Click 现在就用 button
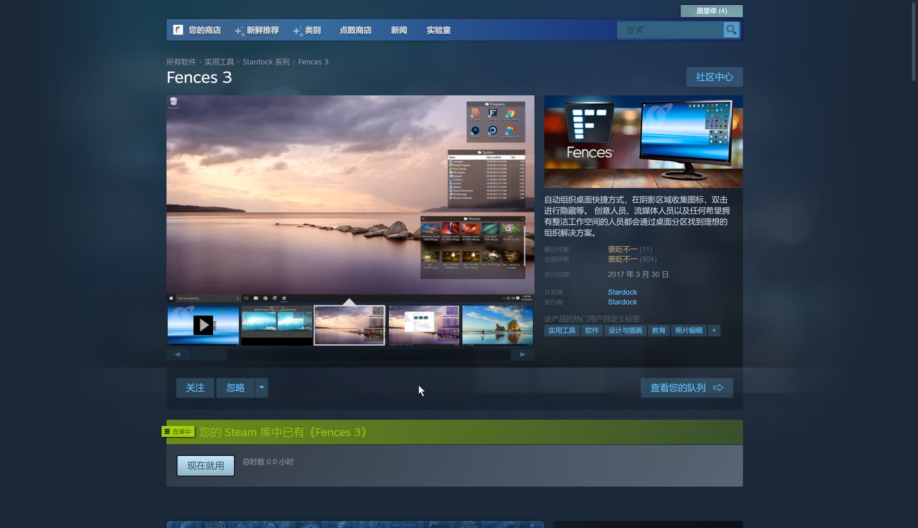918x528 pixels. click(x=206, y=466)
